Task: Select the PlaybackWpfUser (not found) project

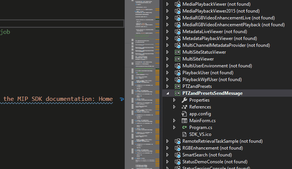Action: (x=212, y=80)
